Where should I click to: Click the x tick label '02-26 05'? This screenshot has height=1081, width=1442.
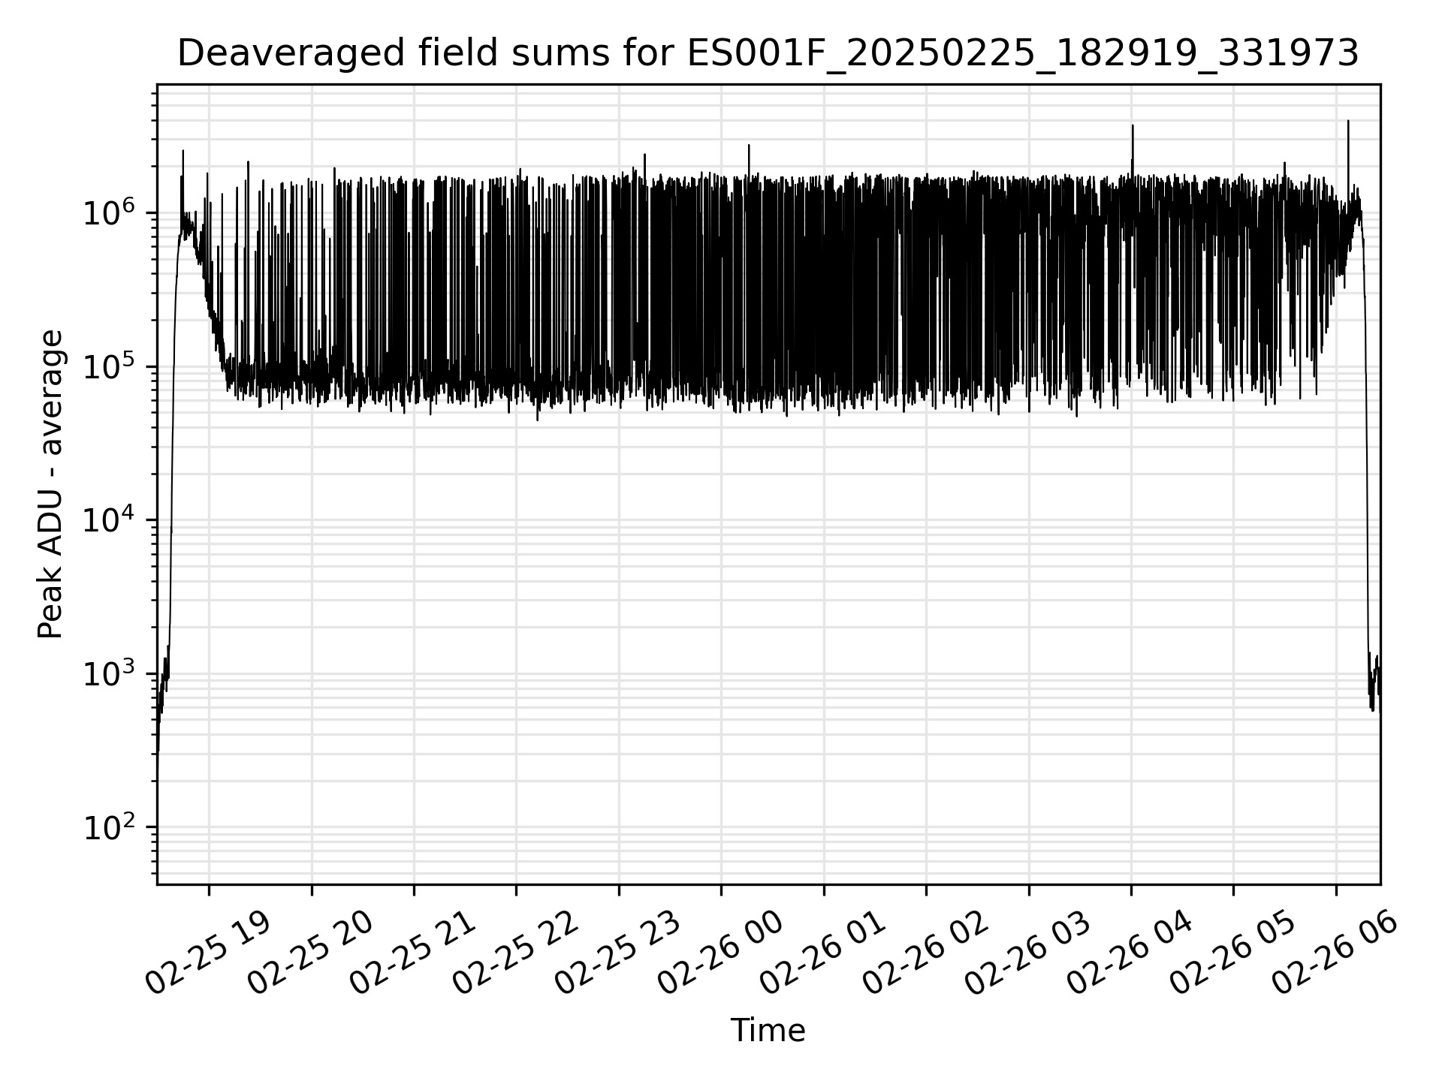[x=1232, y=953]
